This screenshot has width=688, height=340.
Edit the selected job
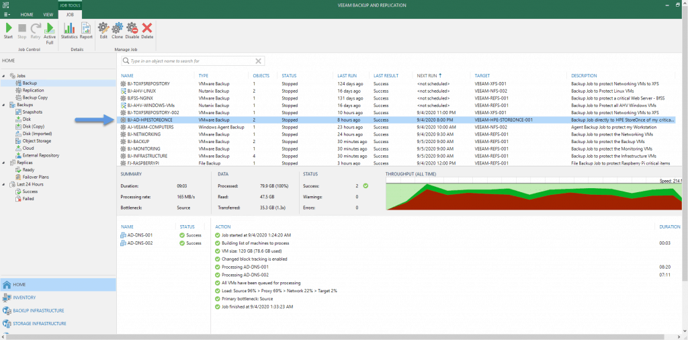pyautogui.click(x=103, y=31)
